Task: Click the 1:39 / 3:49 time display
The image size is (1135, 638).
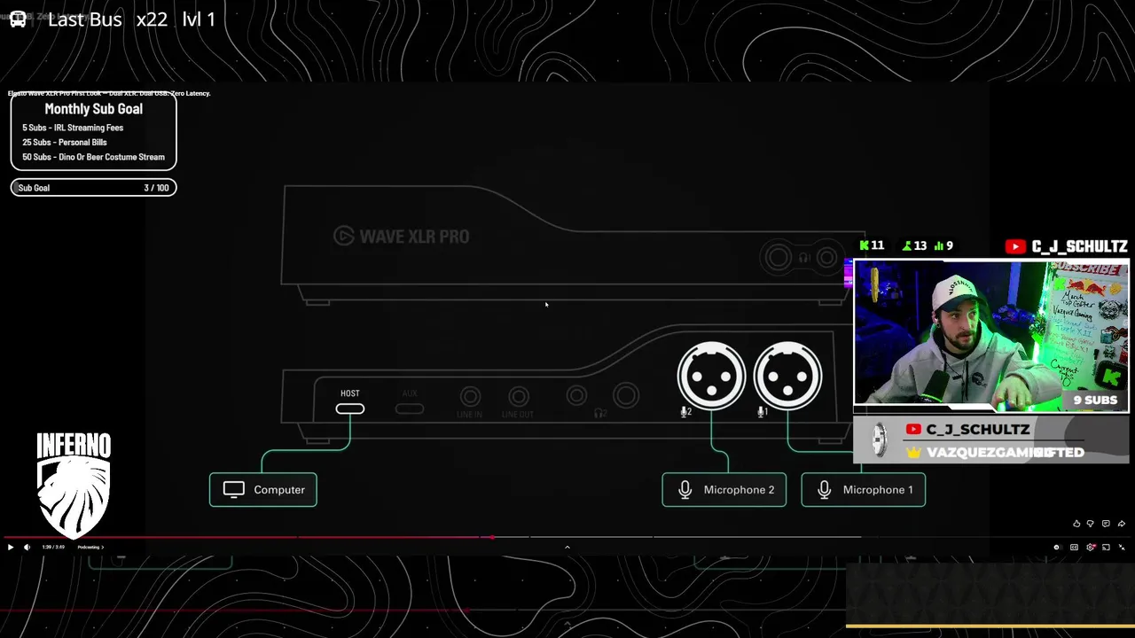Action: [53, 548]
